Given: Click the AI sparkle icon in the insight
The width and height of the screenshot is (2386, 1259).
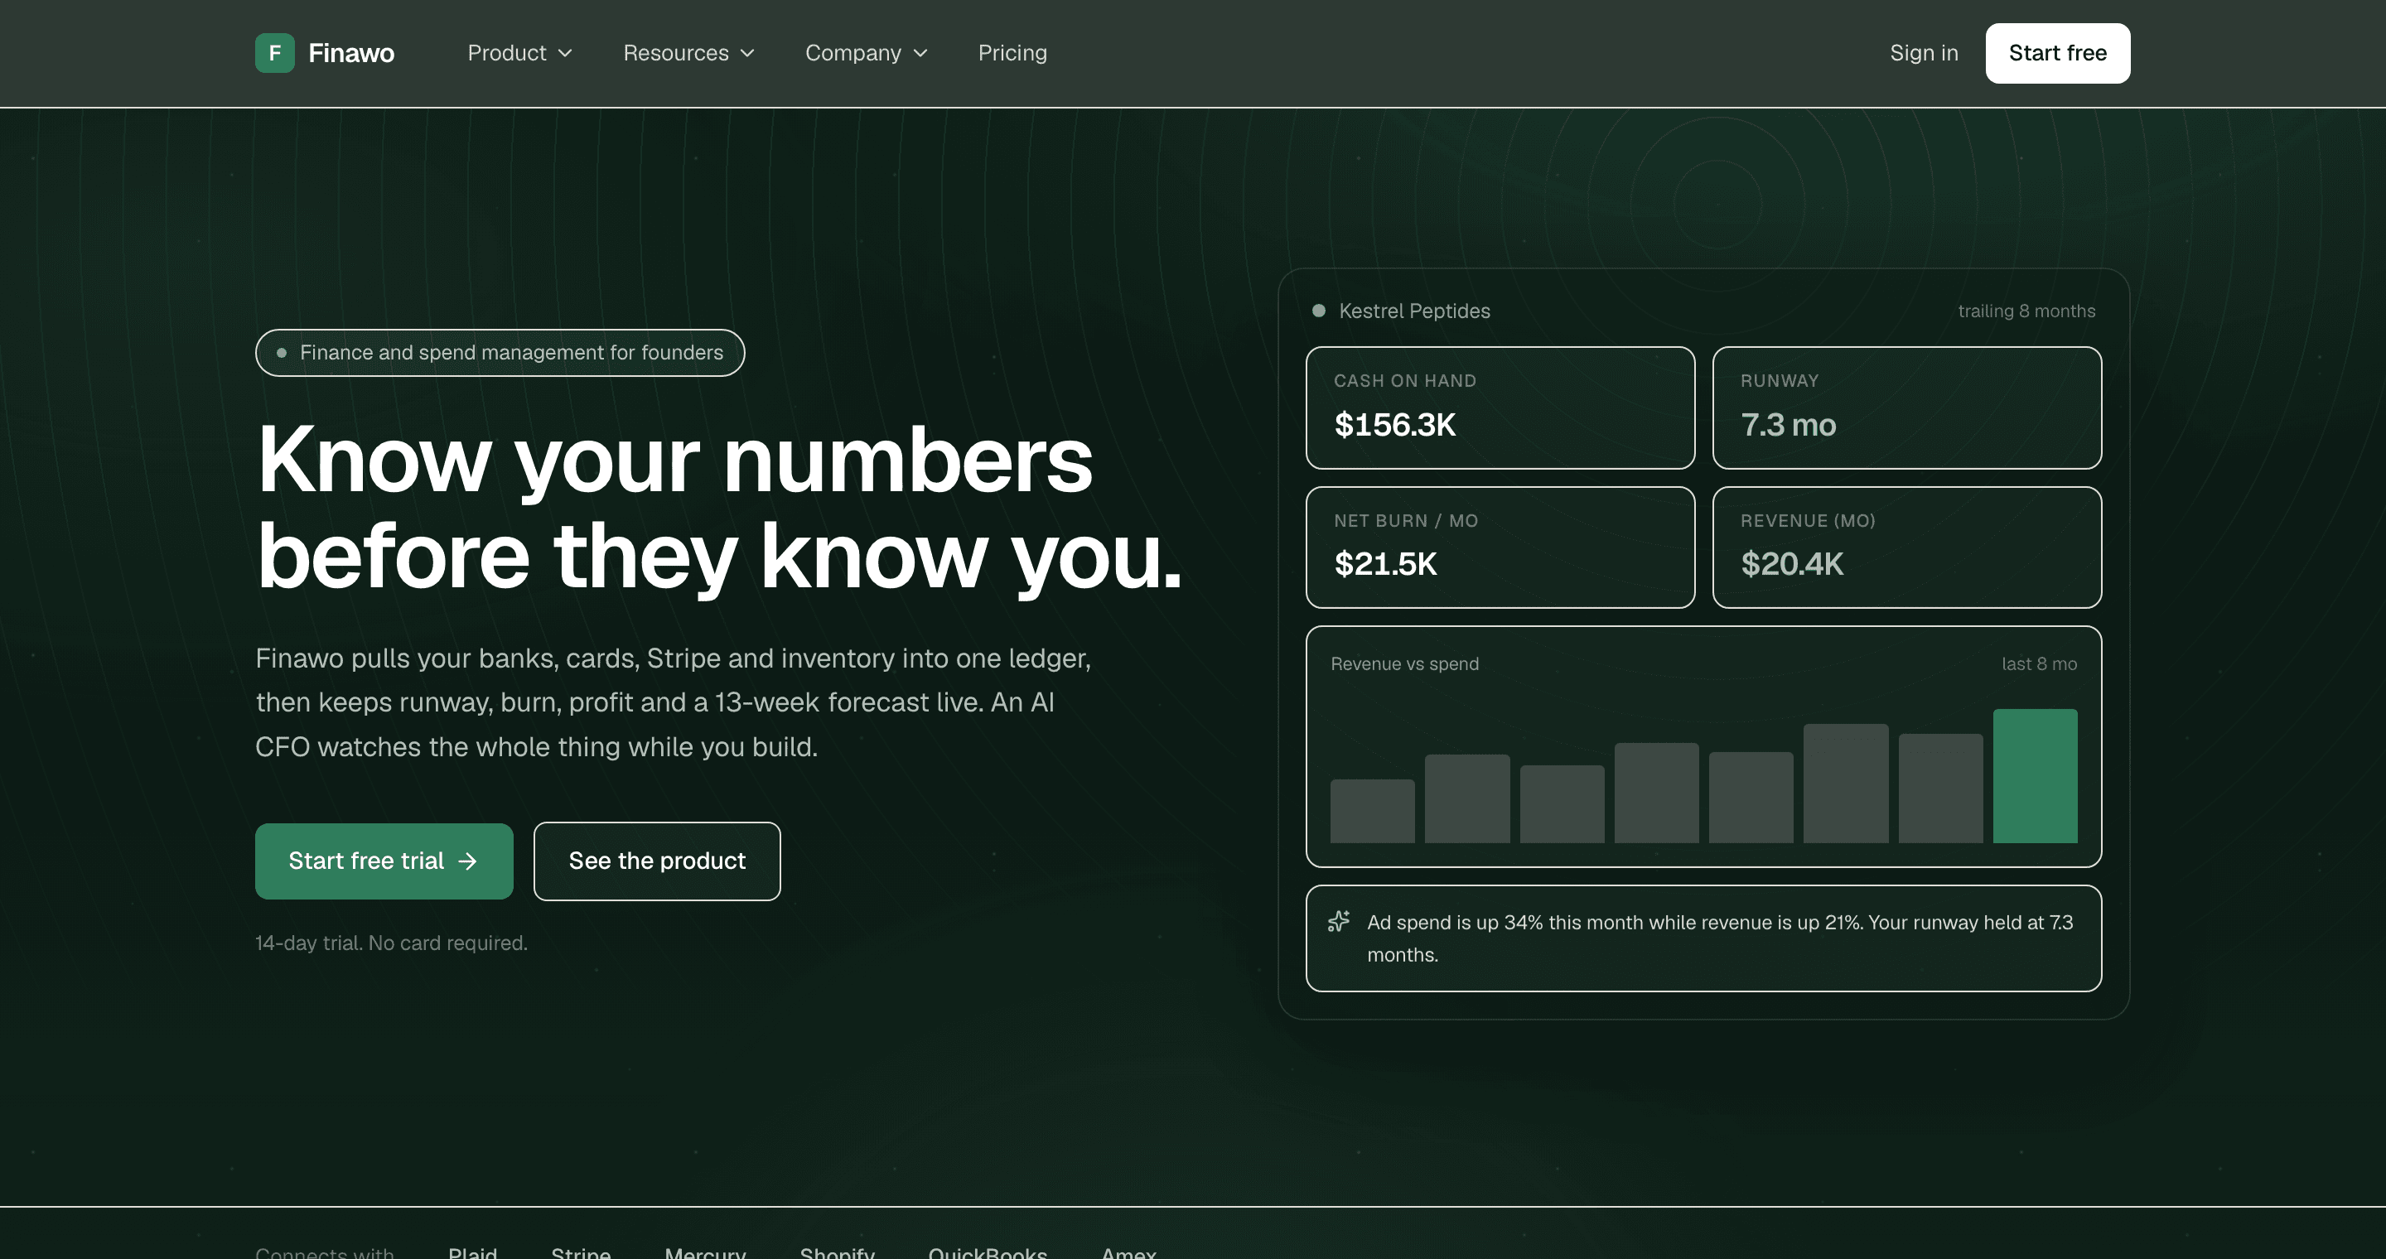Looking at the screenshot, I should [1339, 922].
